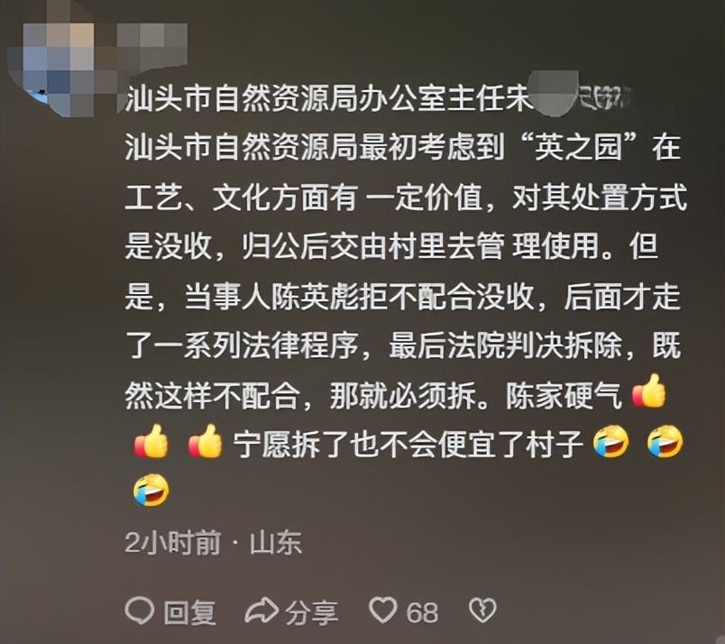
Task: Click the 2小时前 timestamp
Action: [x=172, y=542]
